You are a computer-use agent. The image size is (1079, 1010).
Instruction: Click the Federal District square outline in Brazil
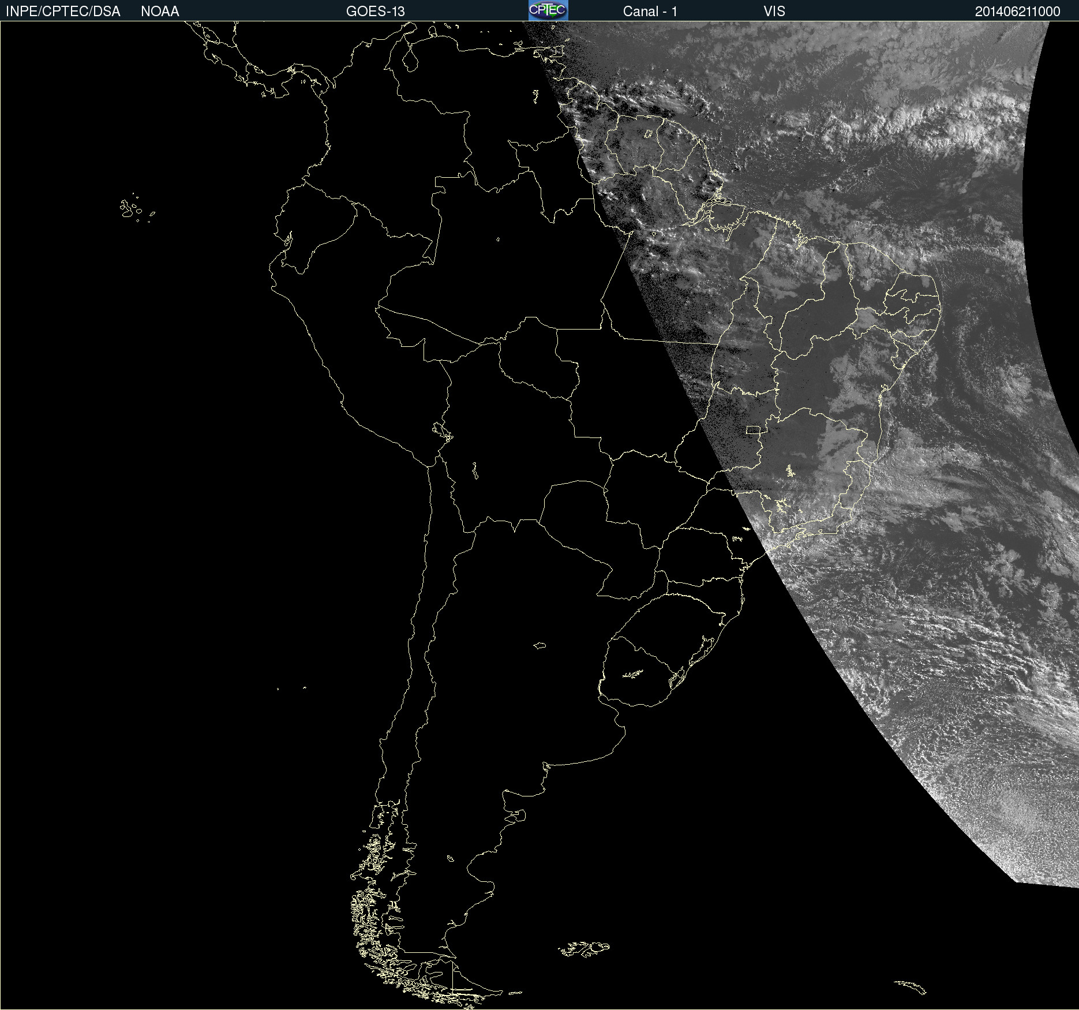click(x=753, y=429)
